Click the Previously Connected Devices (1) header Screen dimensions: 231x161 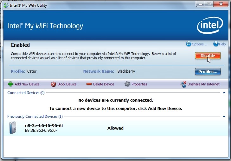click(35, 117)
